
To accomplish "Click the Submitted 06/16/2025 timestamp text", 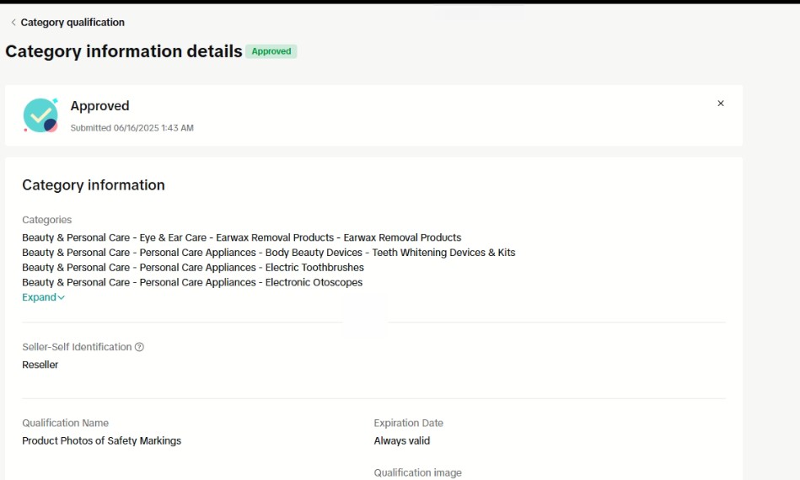I will point(132,128).
